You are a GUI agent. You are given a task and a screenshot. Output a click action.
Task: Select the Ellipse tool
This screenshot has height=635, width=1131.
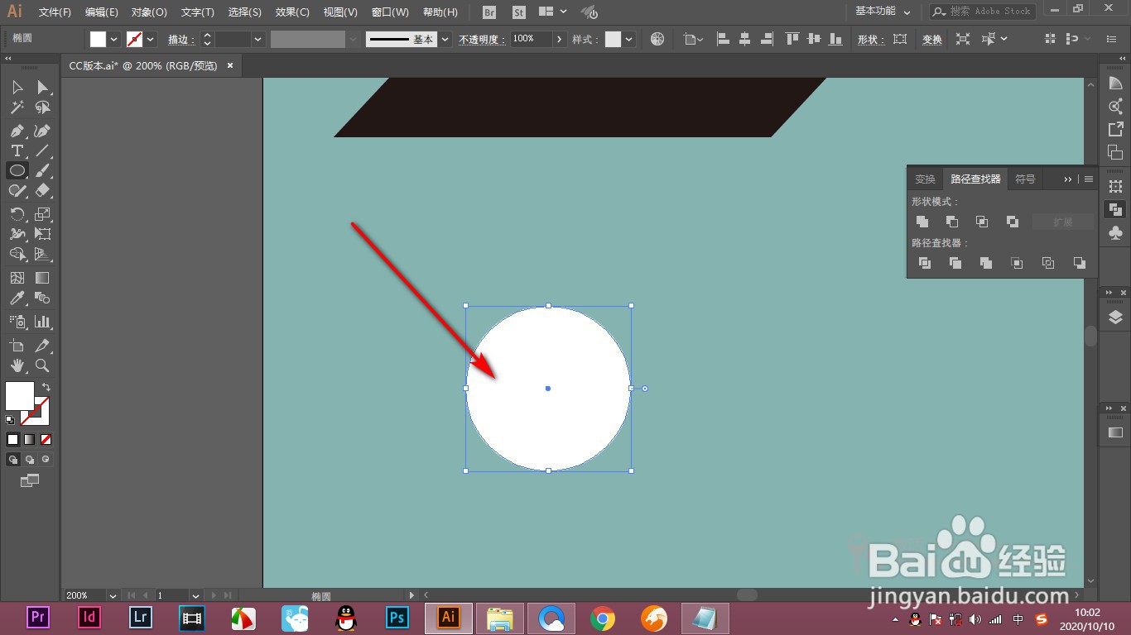[17, 170]
